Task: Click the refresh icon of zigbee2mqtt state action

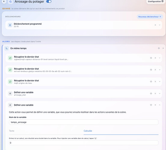Action: coord(10,58)
